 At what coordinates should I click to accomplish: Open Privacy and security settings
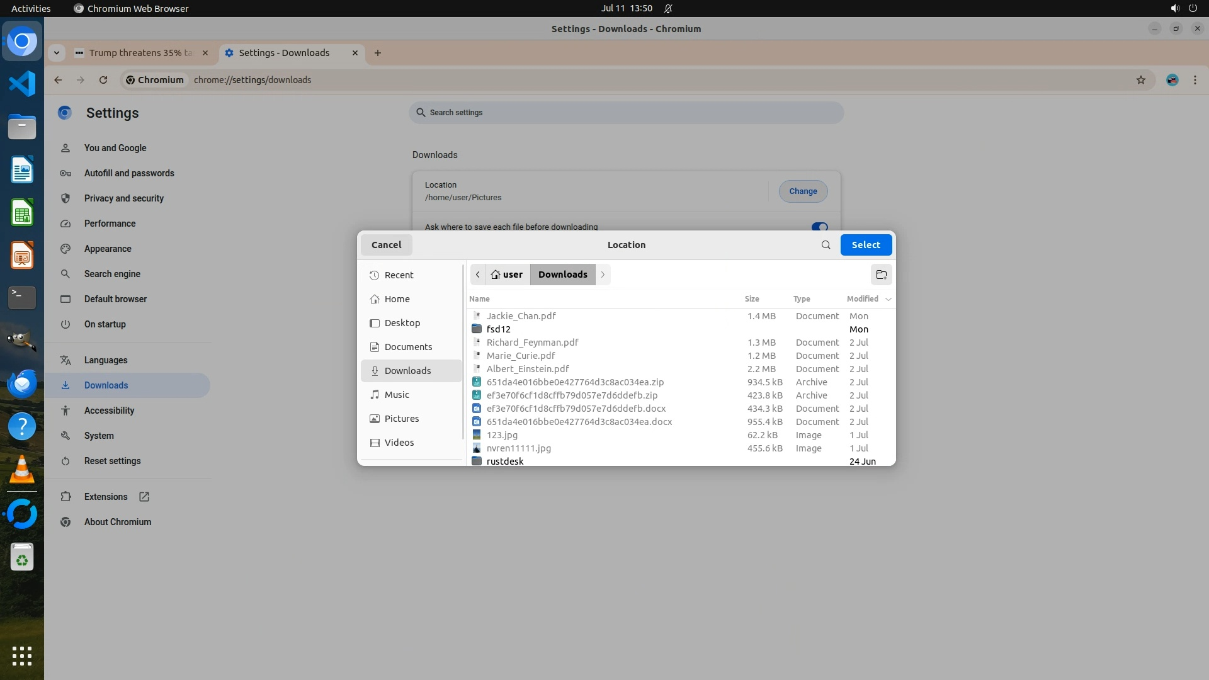(x=123, y=198)
